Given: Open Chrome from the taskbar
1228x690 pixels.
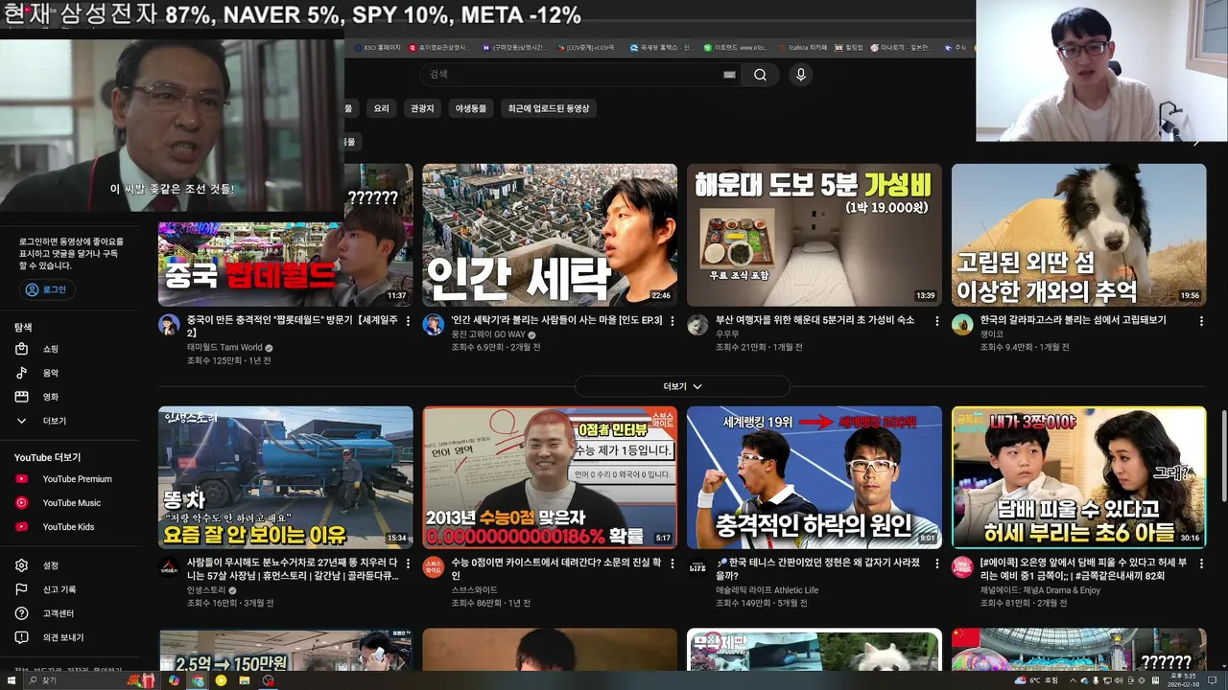Looking at the screenshot, I should point(199,680).
